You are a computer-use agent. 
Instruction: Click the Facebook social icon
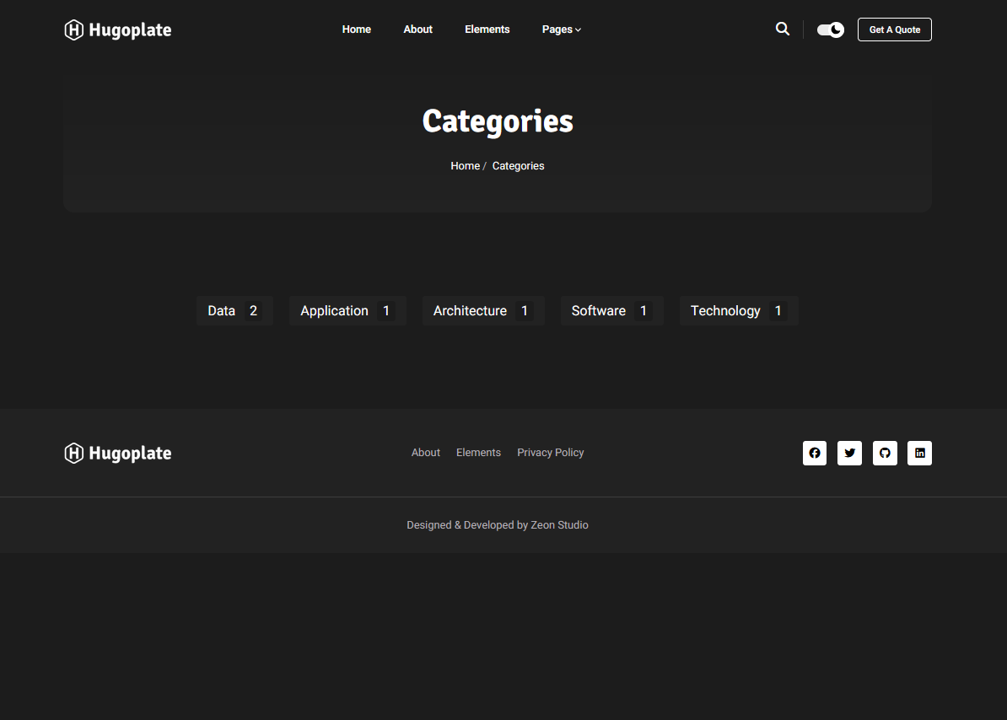tap(814, 453)
